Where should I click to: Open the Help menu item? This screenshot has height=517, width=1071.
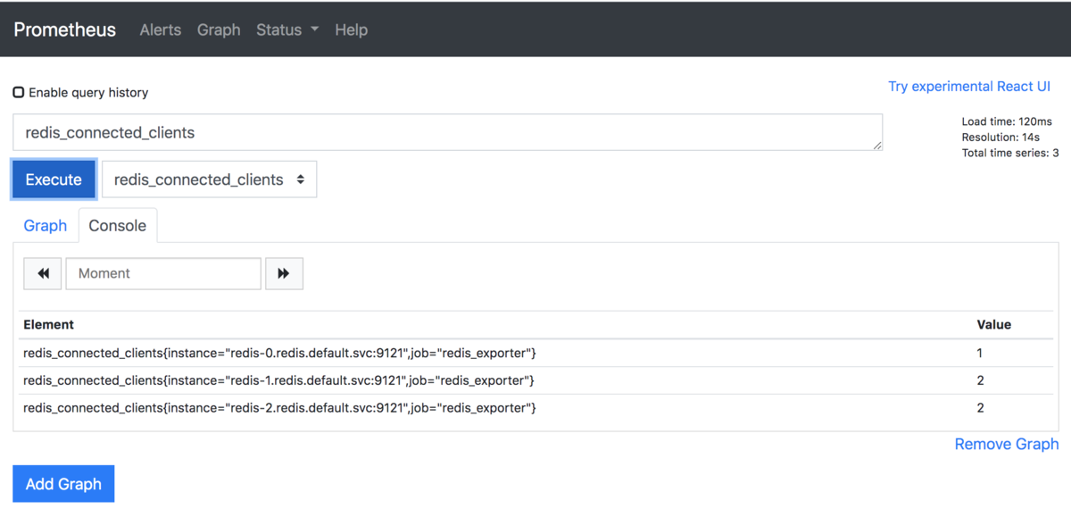tap(351, 29)
